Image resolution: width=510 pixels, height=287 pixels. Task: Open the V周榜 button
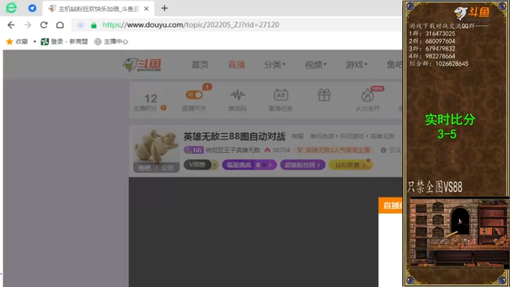point(201,165)
